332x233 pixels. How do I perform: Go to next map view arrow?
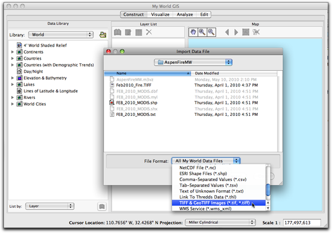click(236, 32)
